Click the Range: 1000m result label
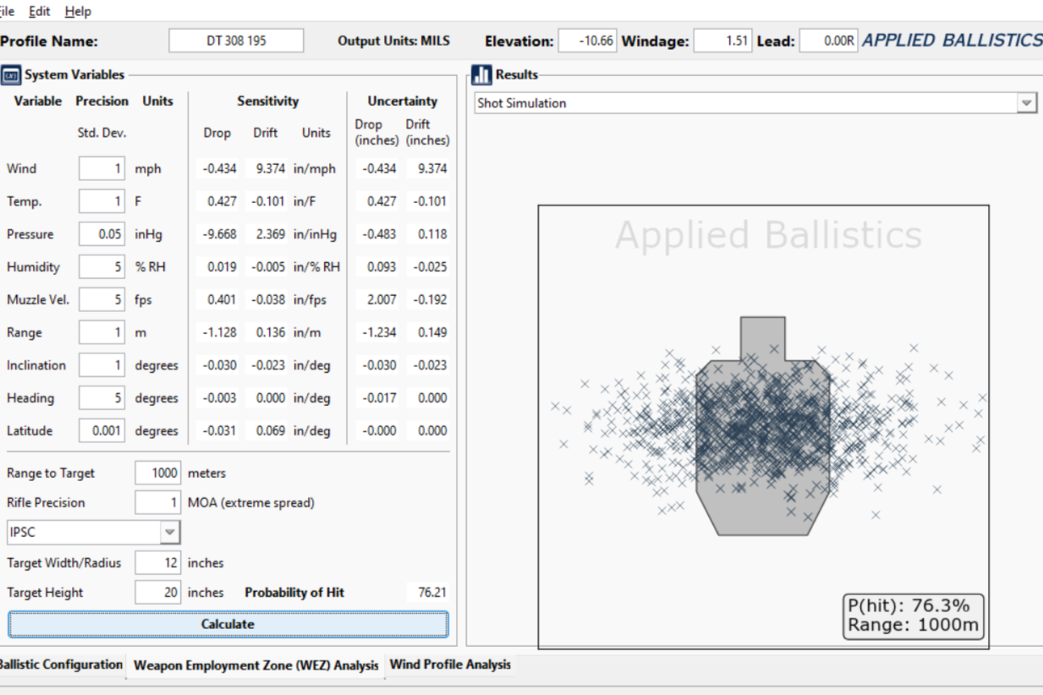 (x=913, y=627)
